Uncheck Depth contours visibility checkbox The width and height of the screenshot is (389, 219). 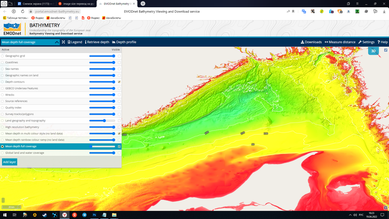[119, 82]
